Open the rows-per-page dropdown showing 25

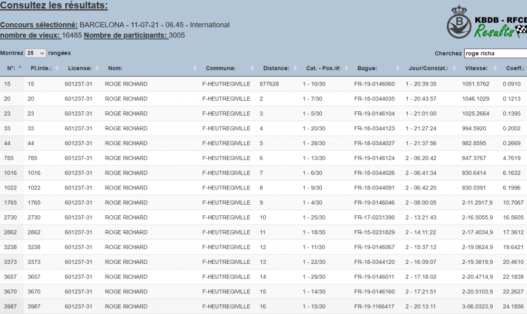pyautogui.click(x=35, y=53)
